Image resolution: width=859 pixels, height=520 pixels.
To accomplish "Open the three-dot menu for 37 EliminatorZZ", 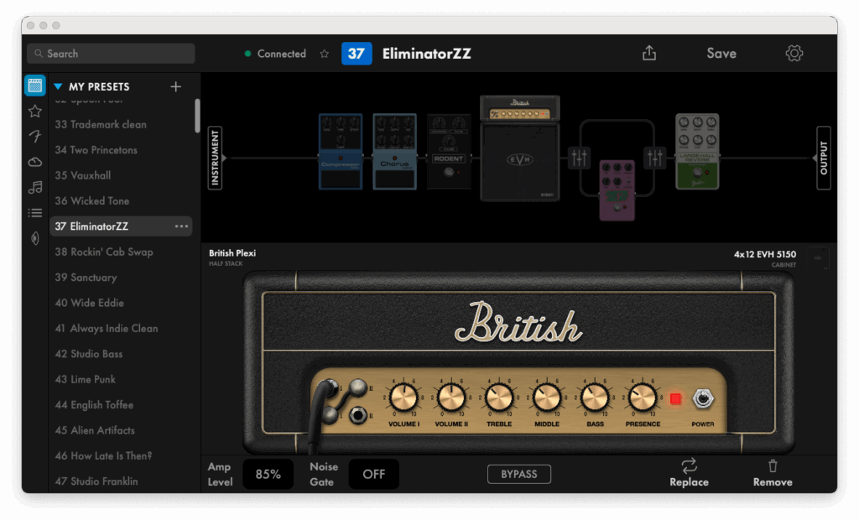I will click(181, 226).
